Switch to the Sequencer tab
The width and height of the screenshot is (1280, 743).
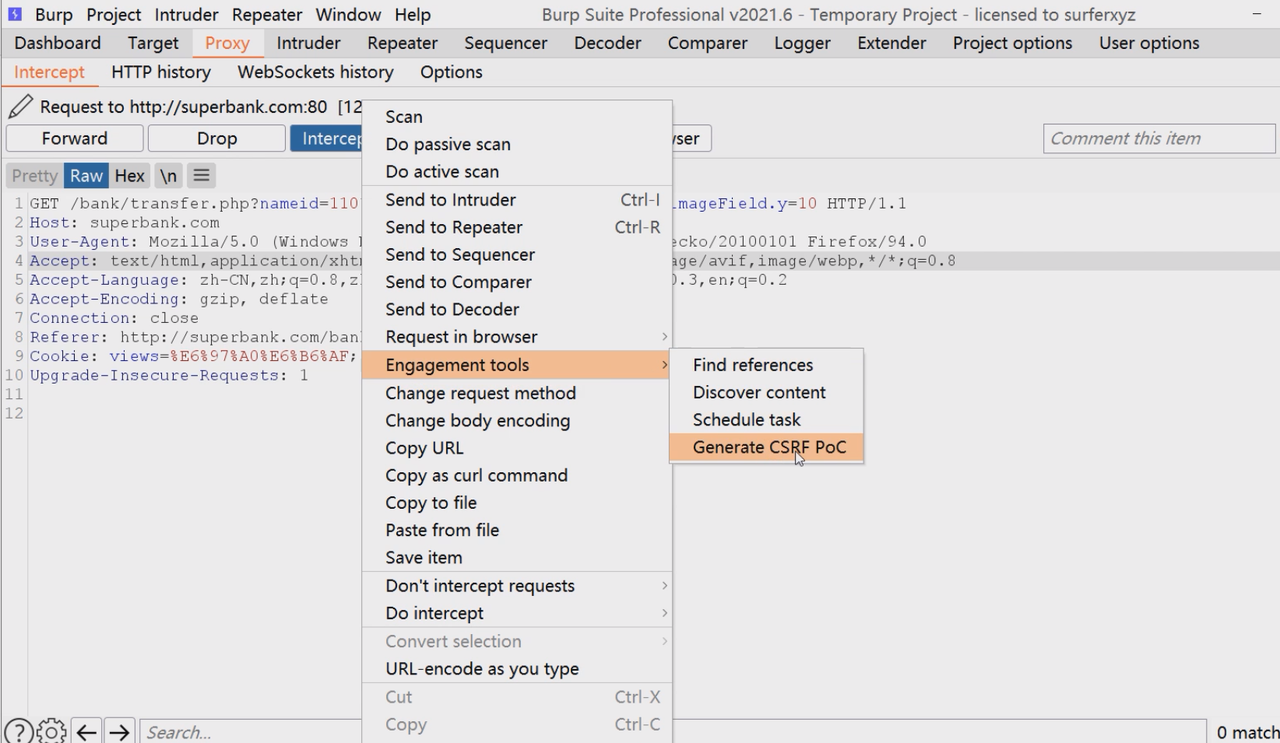click(506, 43)
